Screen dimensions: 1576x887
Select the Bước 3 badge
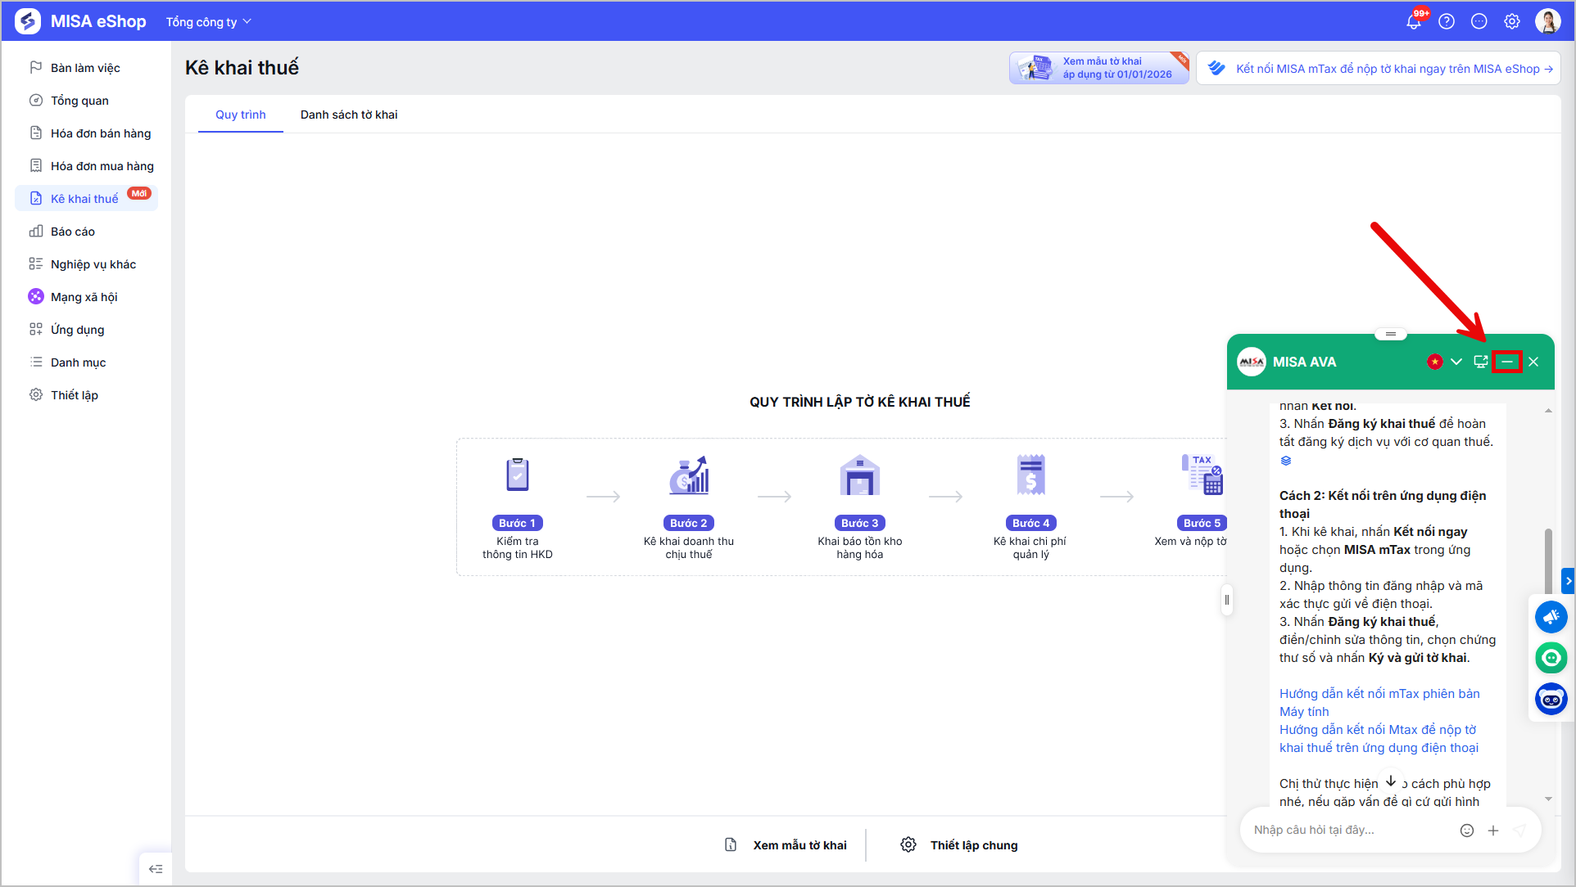(x=860, y=523)
